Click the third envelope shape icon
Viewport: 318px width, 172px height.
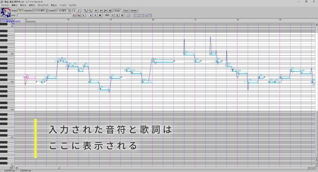pyautogui.click(x=142, y=15)
